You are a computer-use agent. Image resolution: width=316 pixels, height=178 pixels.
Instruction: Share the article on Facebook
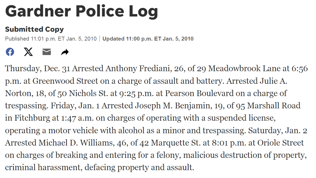[x=10, y=52]
